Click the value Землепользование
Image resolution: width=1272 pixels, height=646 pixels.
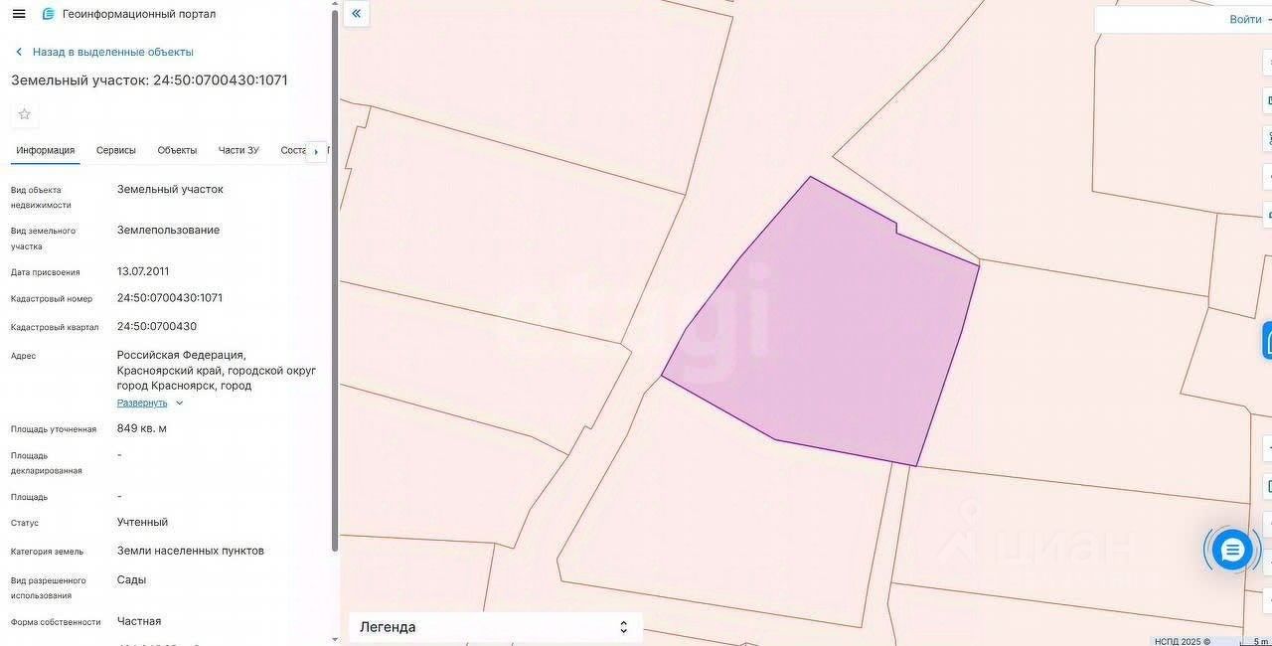pyautogui.click(x=168, y=230)
